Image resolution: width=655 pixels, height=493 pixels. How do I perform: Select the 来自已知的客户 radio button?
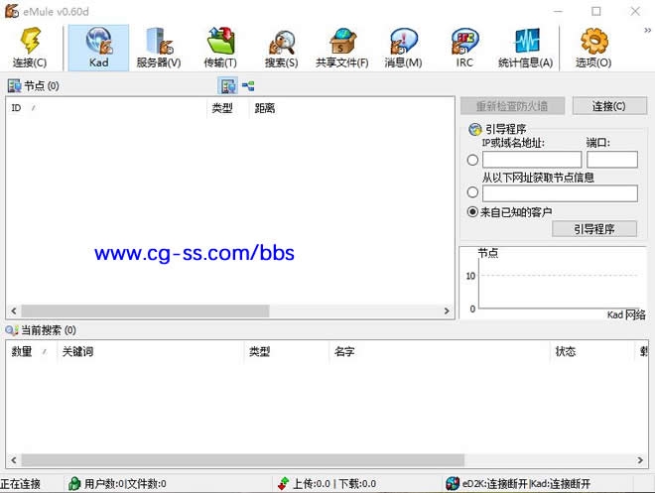click(472, 211)
